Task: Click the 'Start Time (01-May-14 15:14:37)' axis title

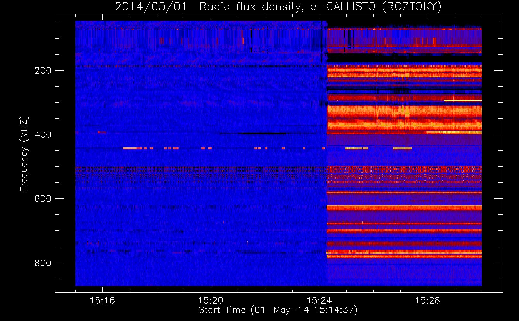Action: [278, 310]
